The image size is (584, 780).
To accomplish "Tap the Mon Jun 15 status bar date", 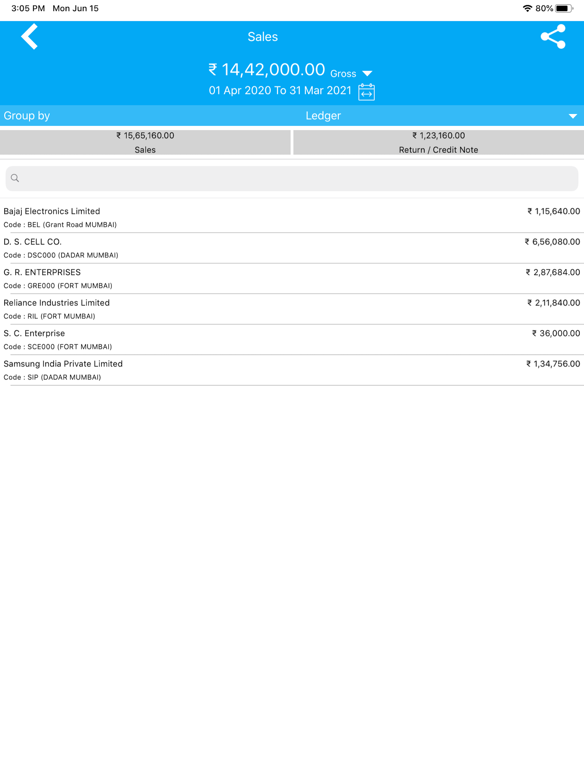I will 76,9.
